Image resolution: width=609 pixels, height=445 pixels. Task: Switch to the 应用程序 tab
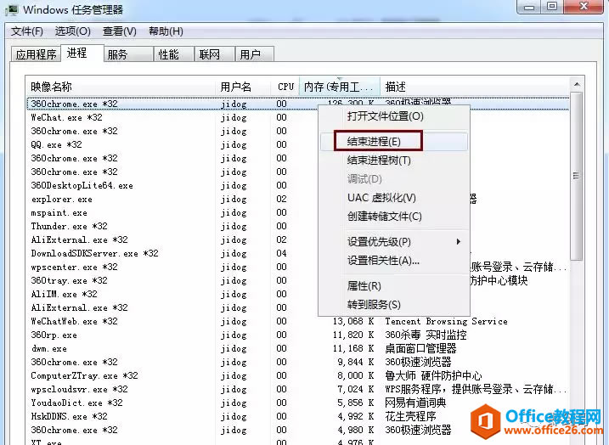37,54
